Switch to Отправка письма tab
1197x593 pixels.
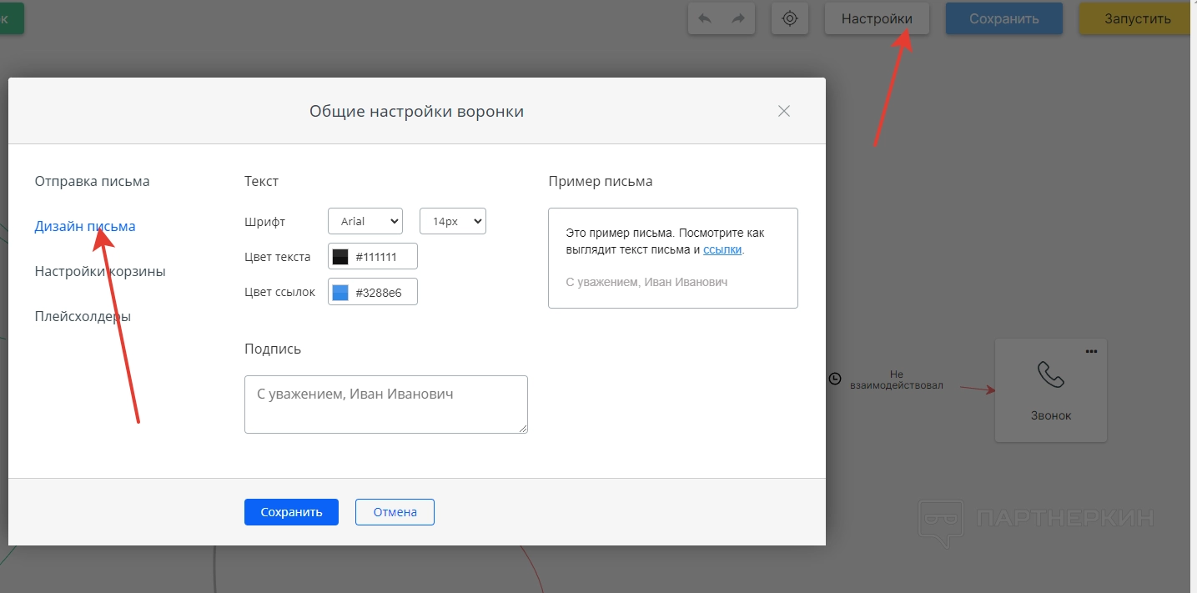point(92,181)
